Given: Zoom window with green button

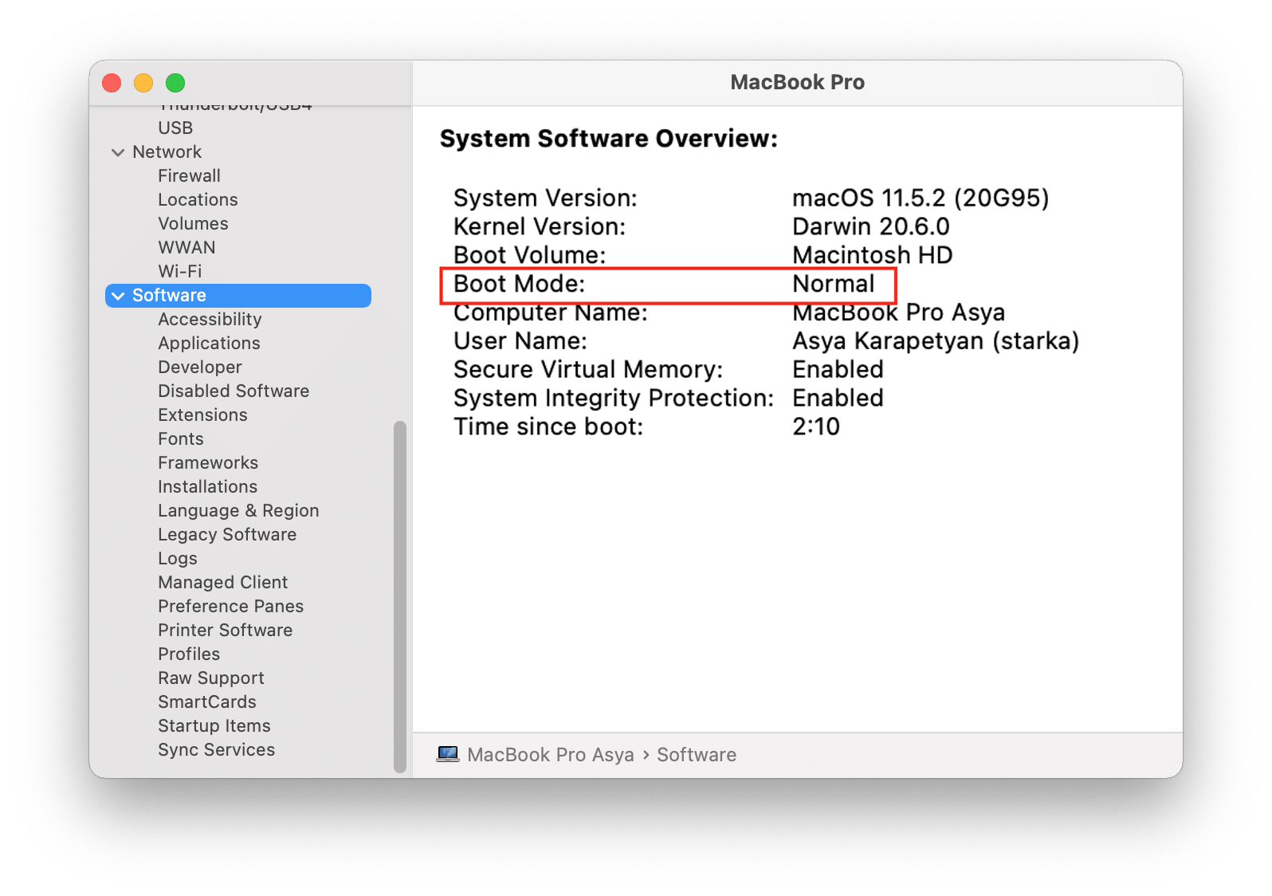Looking at the screenshot, I should point(175,83).
